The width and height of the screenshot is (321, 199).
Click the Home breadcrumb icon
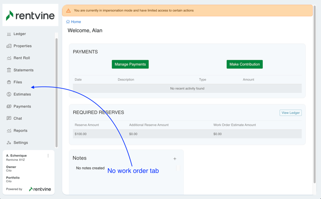68,21
